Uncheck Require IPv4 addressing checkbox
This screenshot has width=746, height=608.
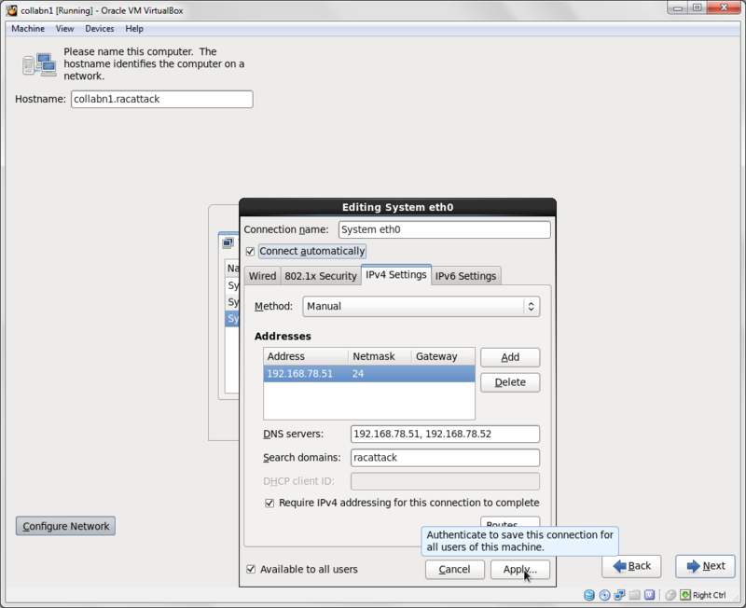pyautogui.click(x=269, y=503)
